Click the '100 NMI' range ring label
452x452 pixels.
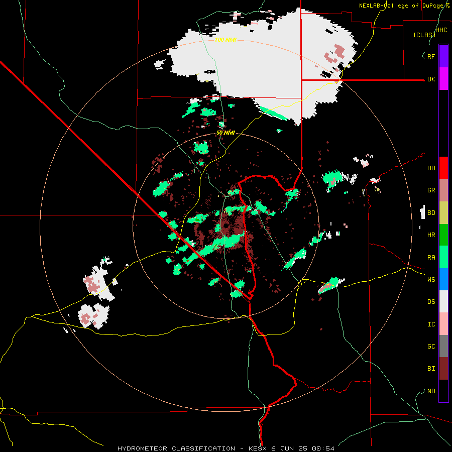pyautogui.click(x=225, y=40)
